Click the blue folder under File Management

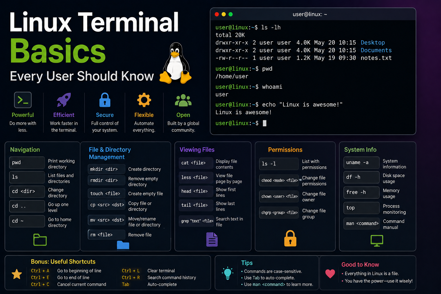[123, 245]
